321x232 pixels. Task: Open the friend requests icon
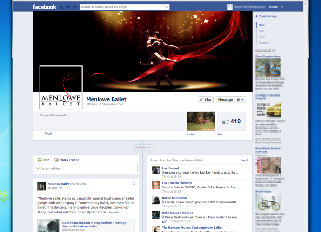(x=61, y=7)
